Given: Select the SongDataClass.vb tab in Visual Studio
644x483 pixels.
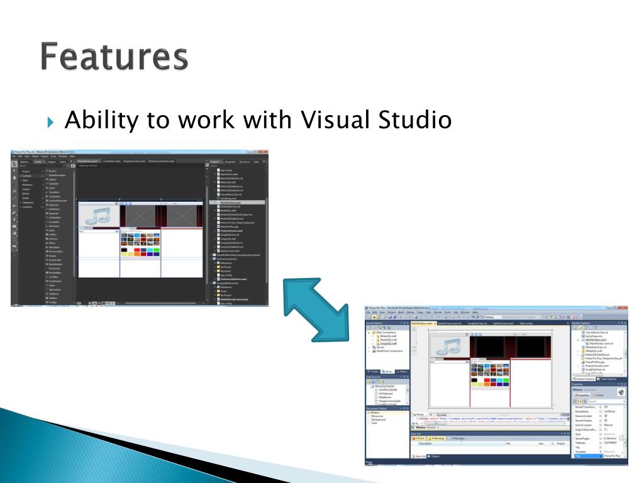Looking at the screenshot, I should (477, 323).
